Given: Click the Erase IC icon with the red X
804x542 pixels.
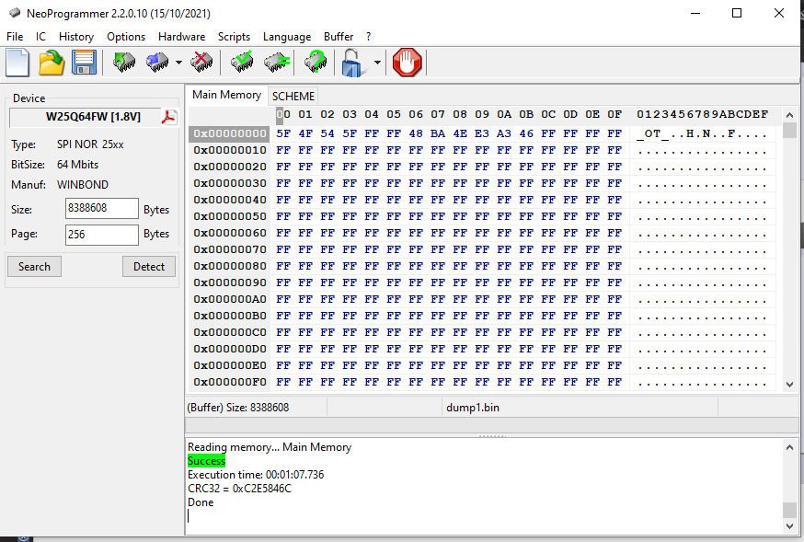Looking at the screenshot, I should pos(201,63).
